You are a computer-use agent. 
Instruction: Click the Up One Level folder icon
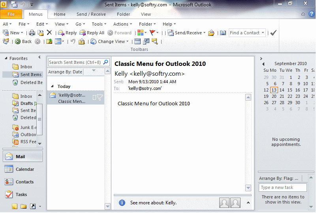(x=49, y=41)
